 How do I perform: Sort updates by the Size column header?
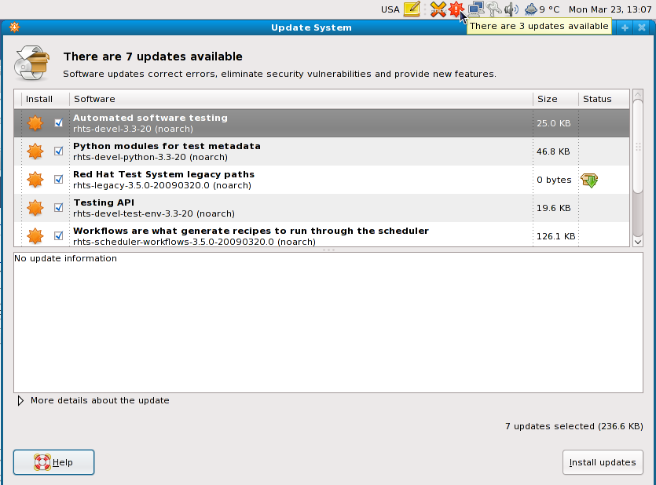[555, 99]
